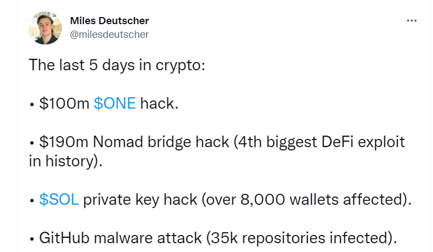433x252 pixels.
Task: Click the '$190m' amount text
Action: pos(64,142)
